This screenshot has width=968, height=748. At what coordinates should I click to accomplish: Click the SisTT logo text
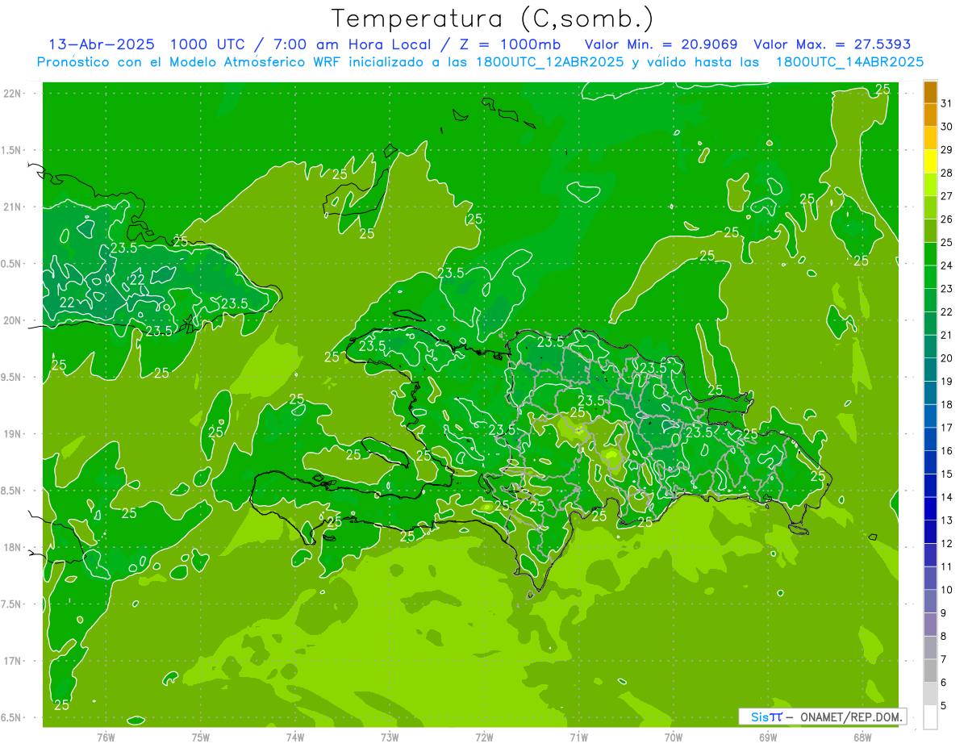click(766, 717)
